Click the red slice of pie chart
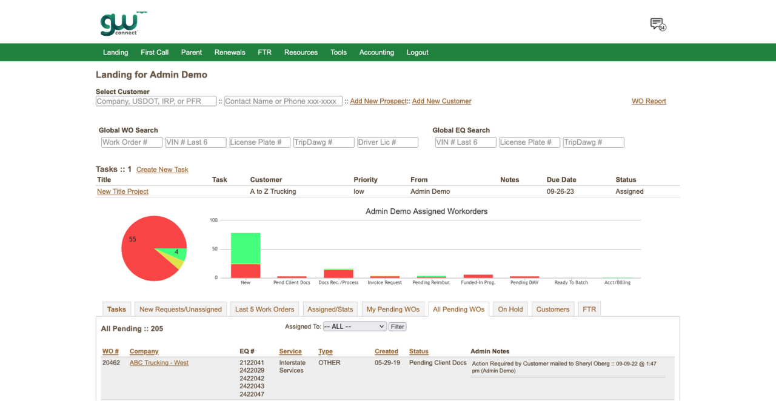The width and height of the screenshot is (776, 401). point(142,254)
